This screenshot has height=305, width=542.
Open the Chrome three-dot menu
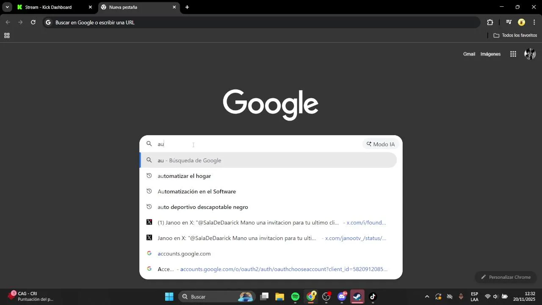click(534, 22)
